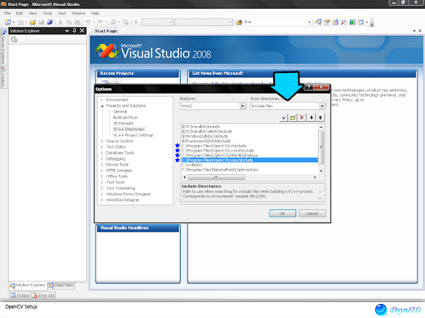Click Cancel in the Options dialog
Viewport: 425px width, 318px height.
coord(312,213)
